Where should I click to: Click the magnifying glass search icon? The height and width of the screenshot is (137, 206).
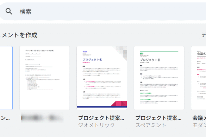click(9, 11)
